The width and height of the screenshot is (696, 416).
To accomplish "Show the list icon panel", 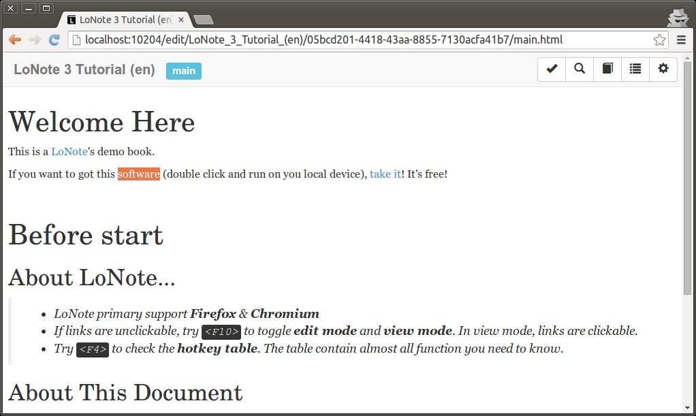I will point(635,69).
